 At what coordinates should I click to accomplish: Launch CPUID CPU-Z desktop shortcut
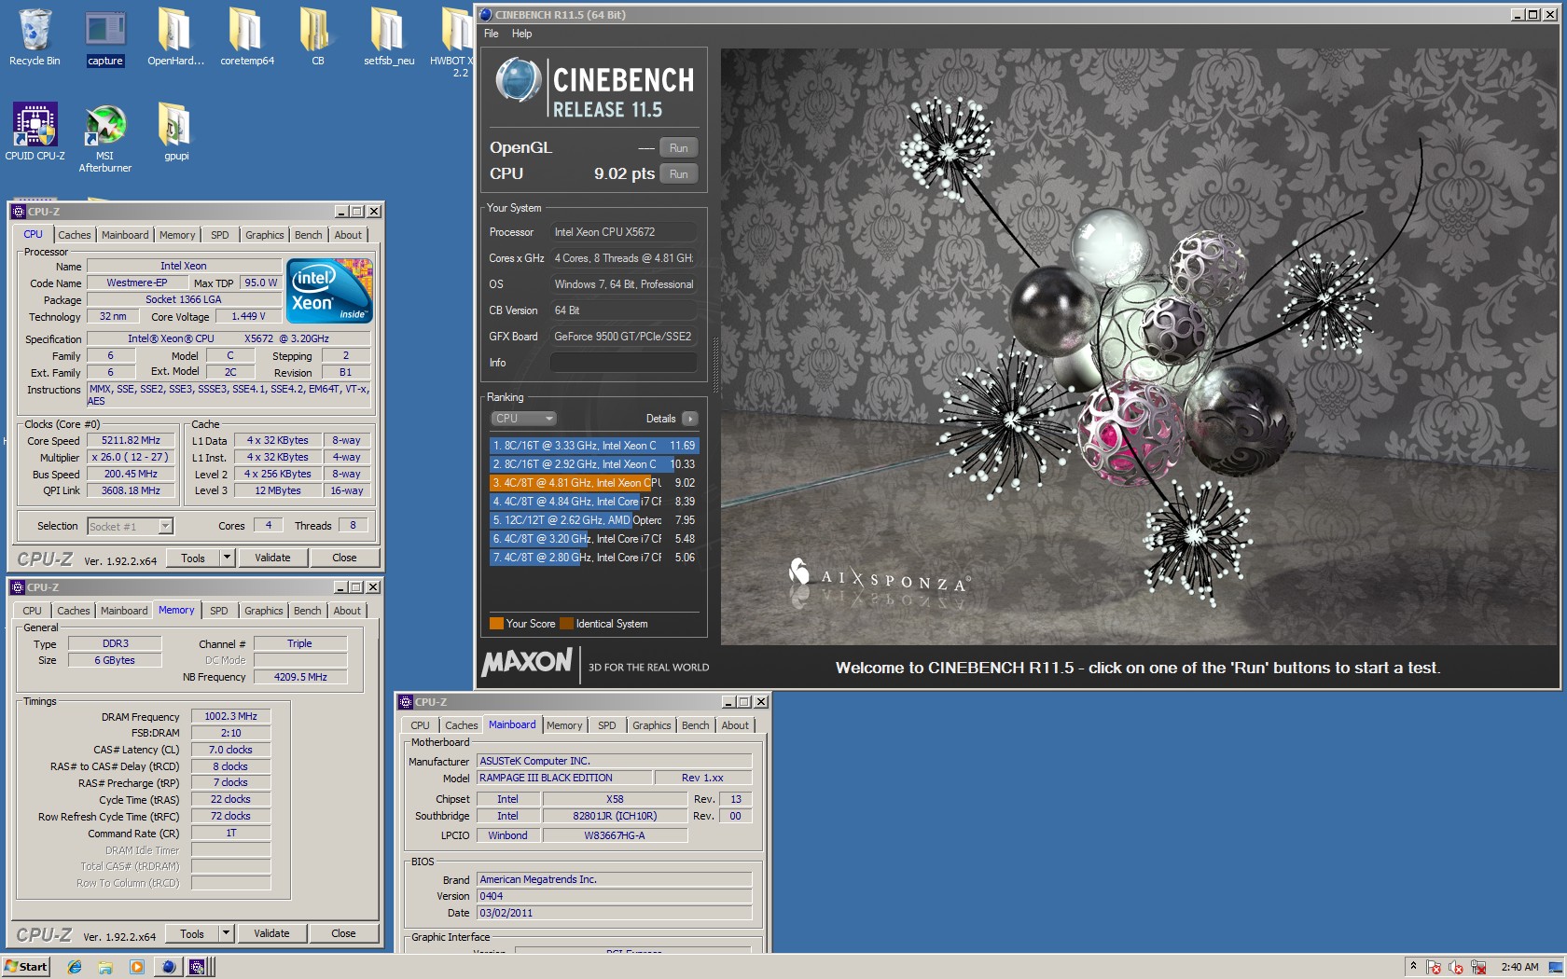(35, 131)
